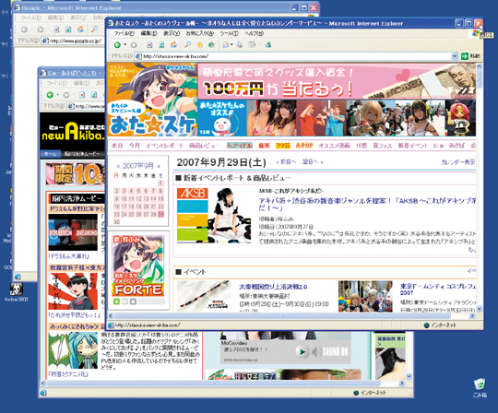The image size is (498, 413).
Task: Click Home icon in the Google window toolbar
Action: [x=80, y=29]
